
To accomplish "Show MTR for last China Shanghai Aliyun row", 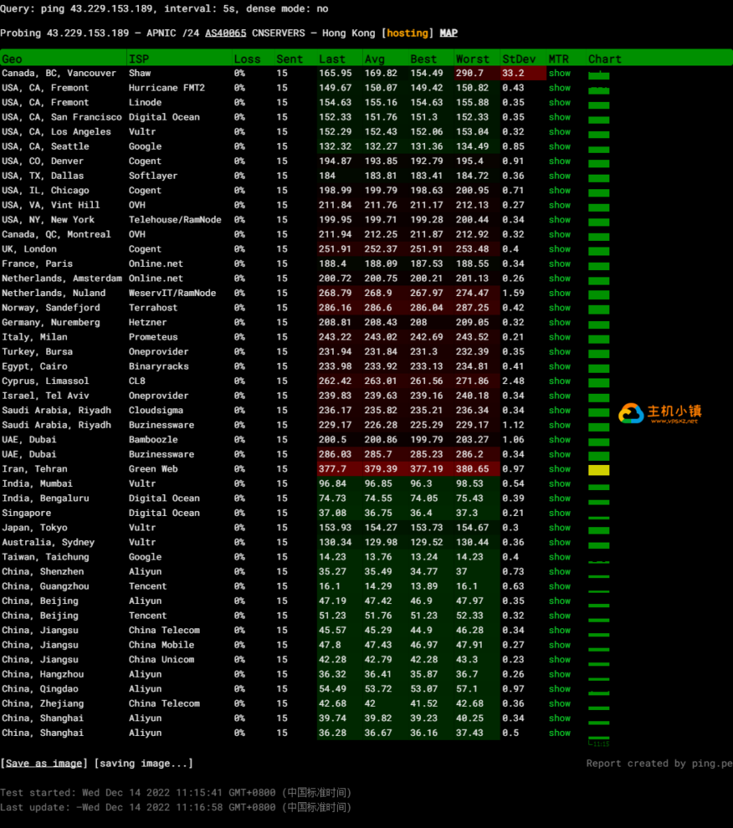I will 559,733.
